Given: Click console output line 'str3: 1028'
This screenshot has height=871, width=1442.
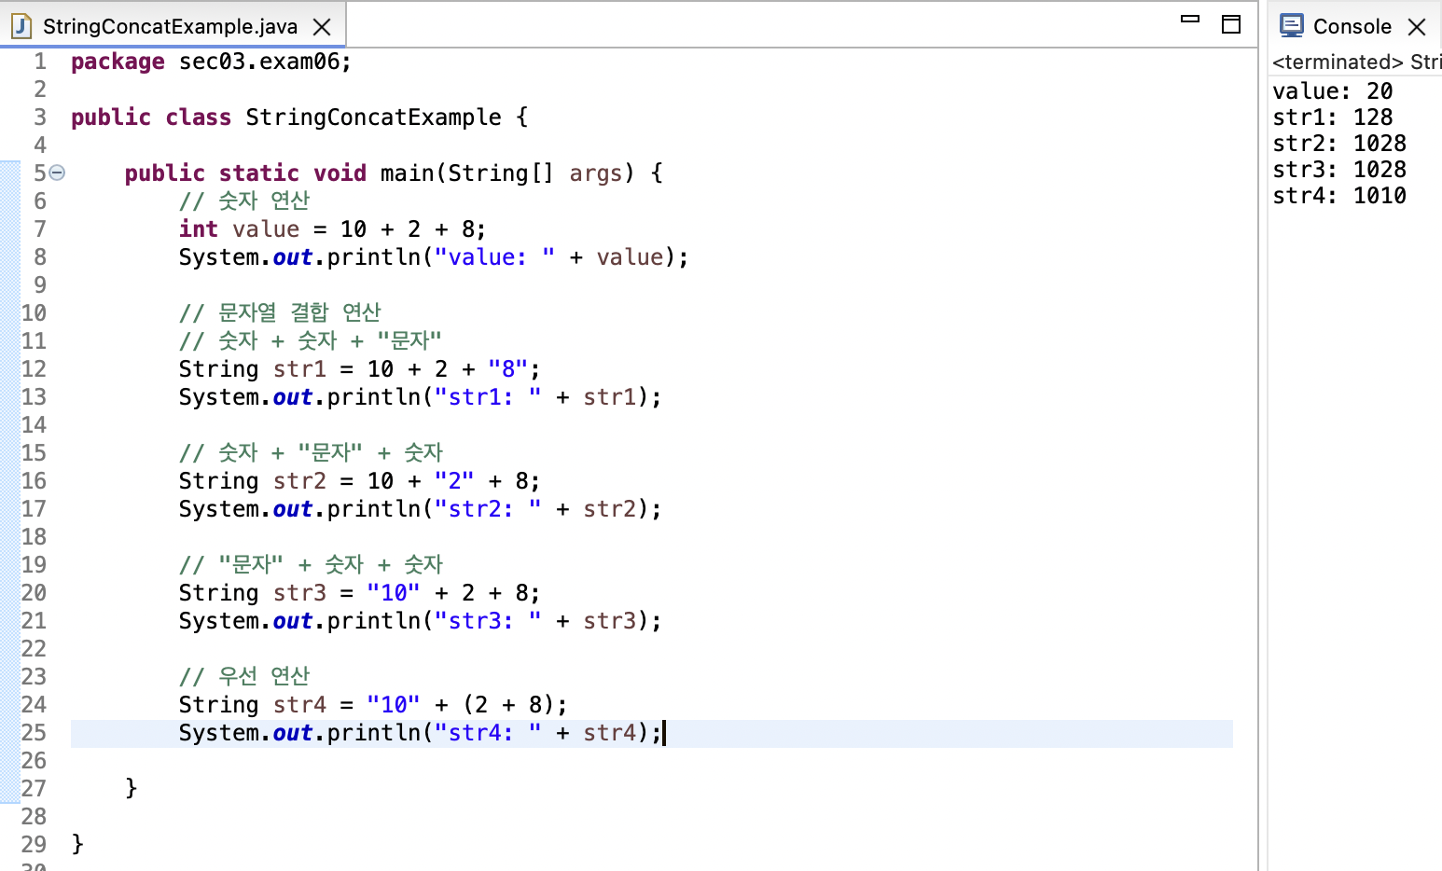Looking at the screenshot, I should point(1339,170).
